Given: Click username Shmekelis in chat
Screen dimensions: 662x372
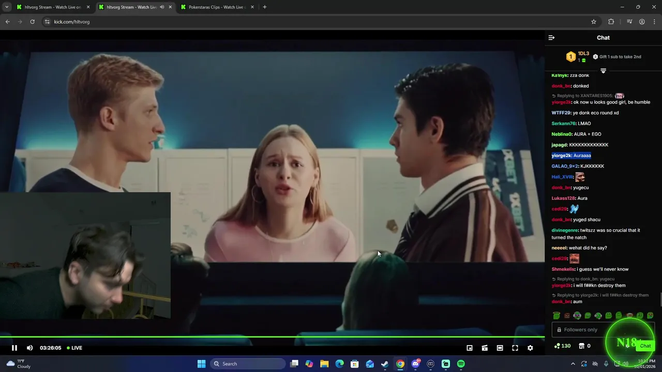Looking at the screenshot, I should point(563,269).
